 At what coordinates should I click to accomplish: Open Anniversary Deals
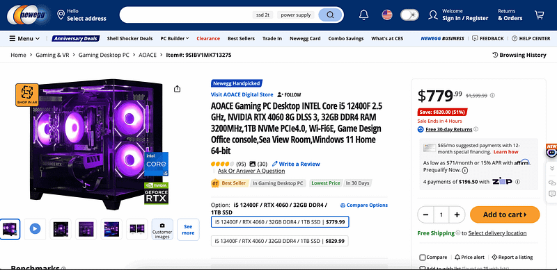76,39
